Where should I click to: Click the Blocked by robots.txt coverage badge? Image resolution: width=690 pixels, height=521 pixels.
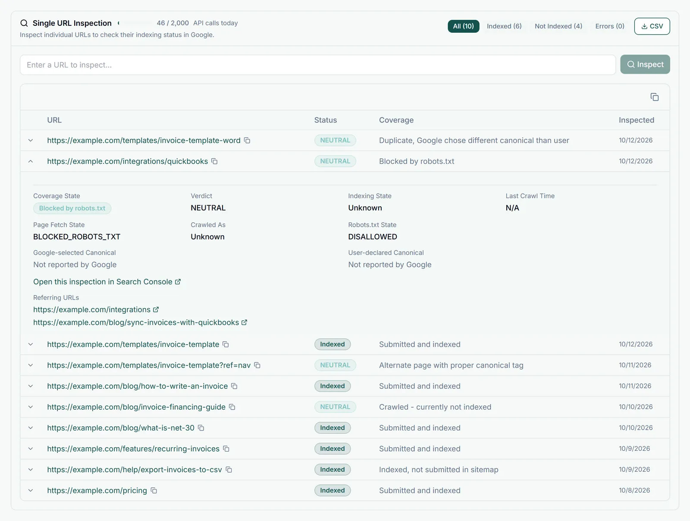[72, 208]
